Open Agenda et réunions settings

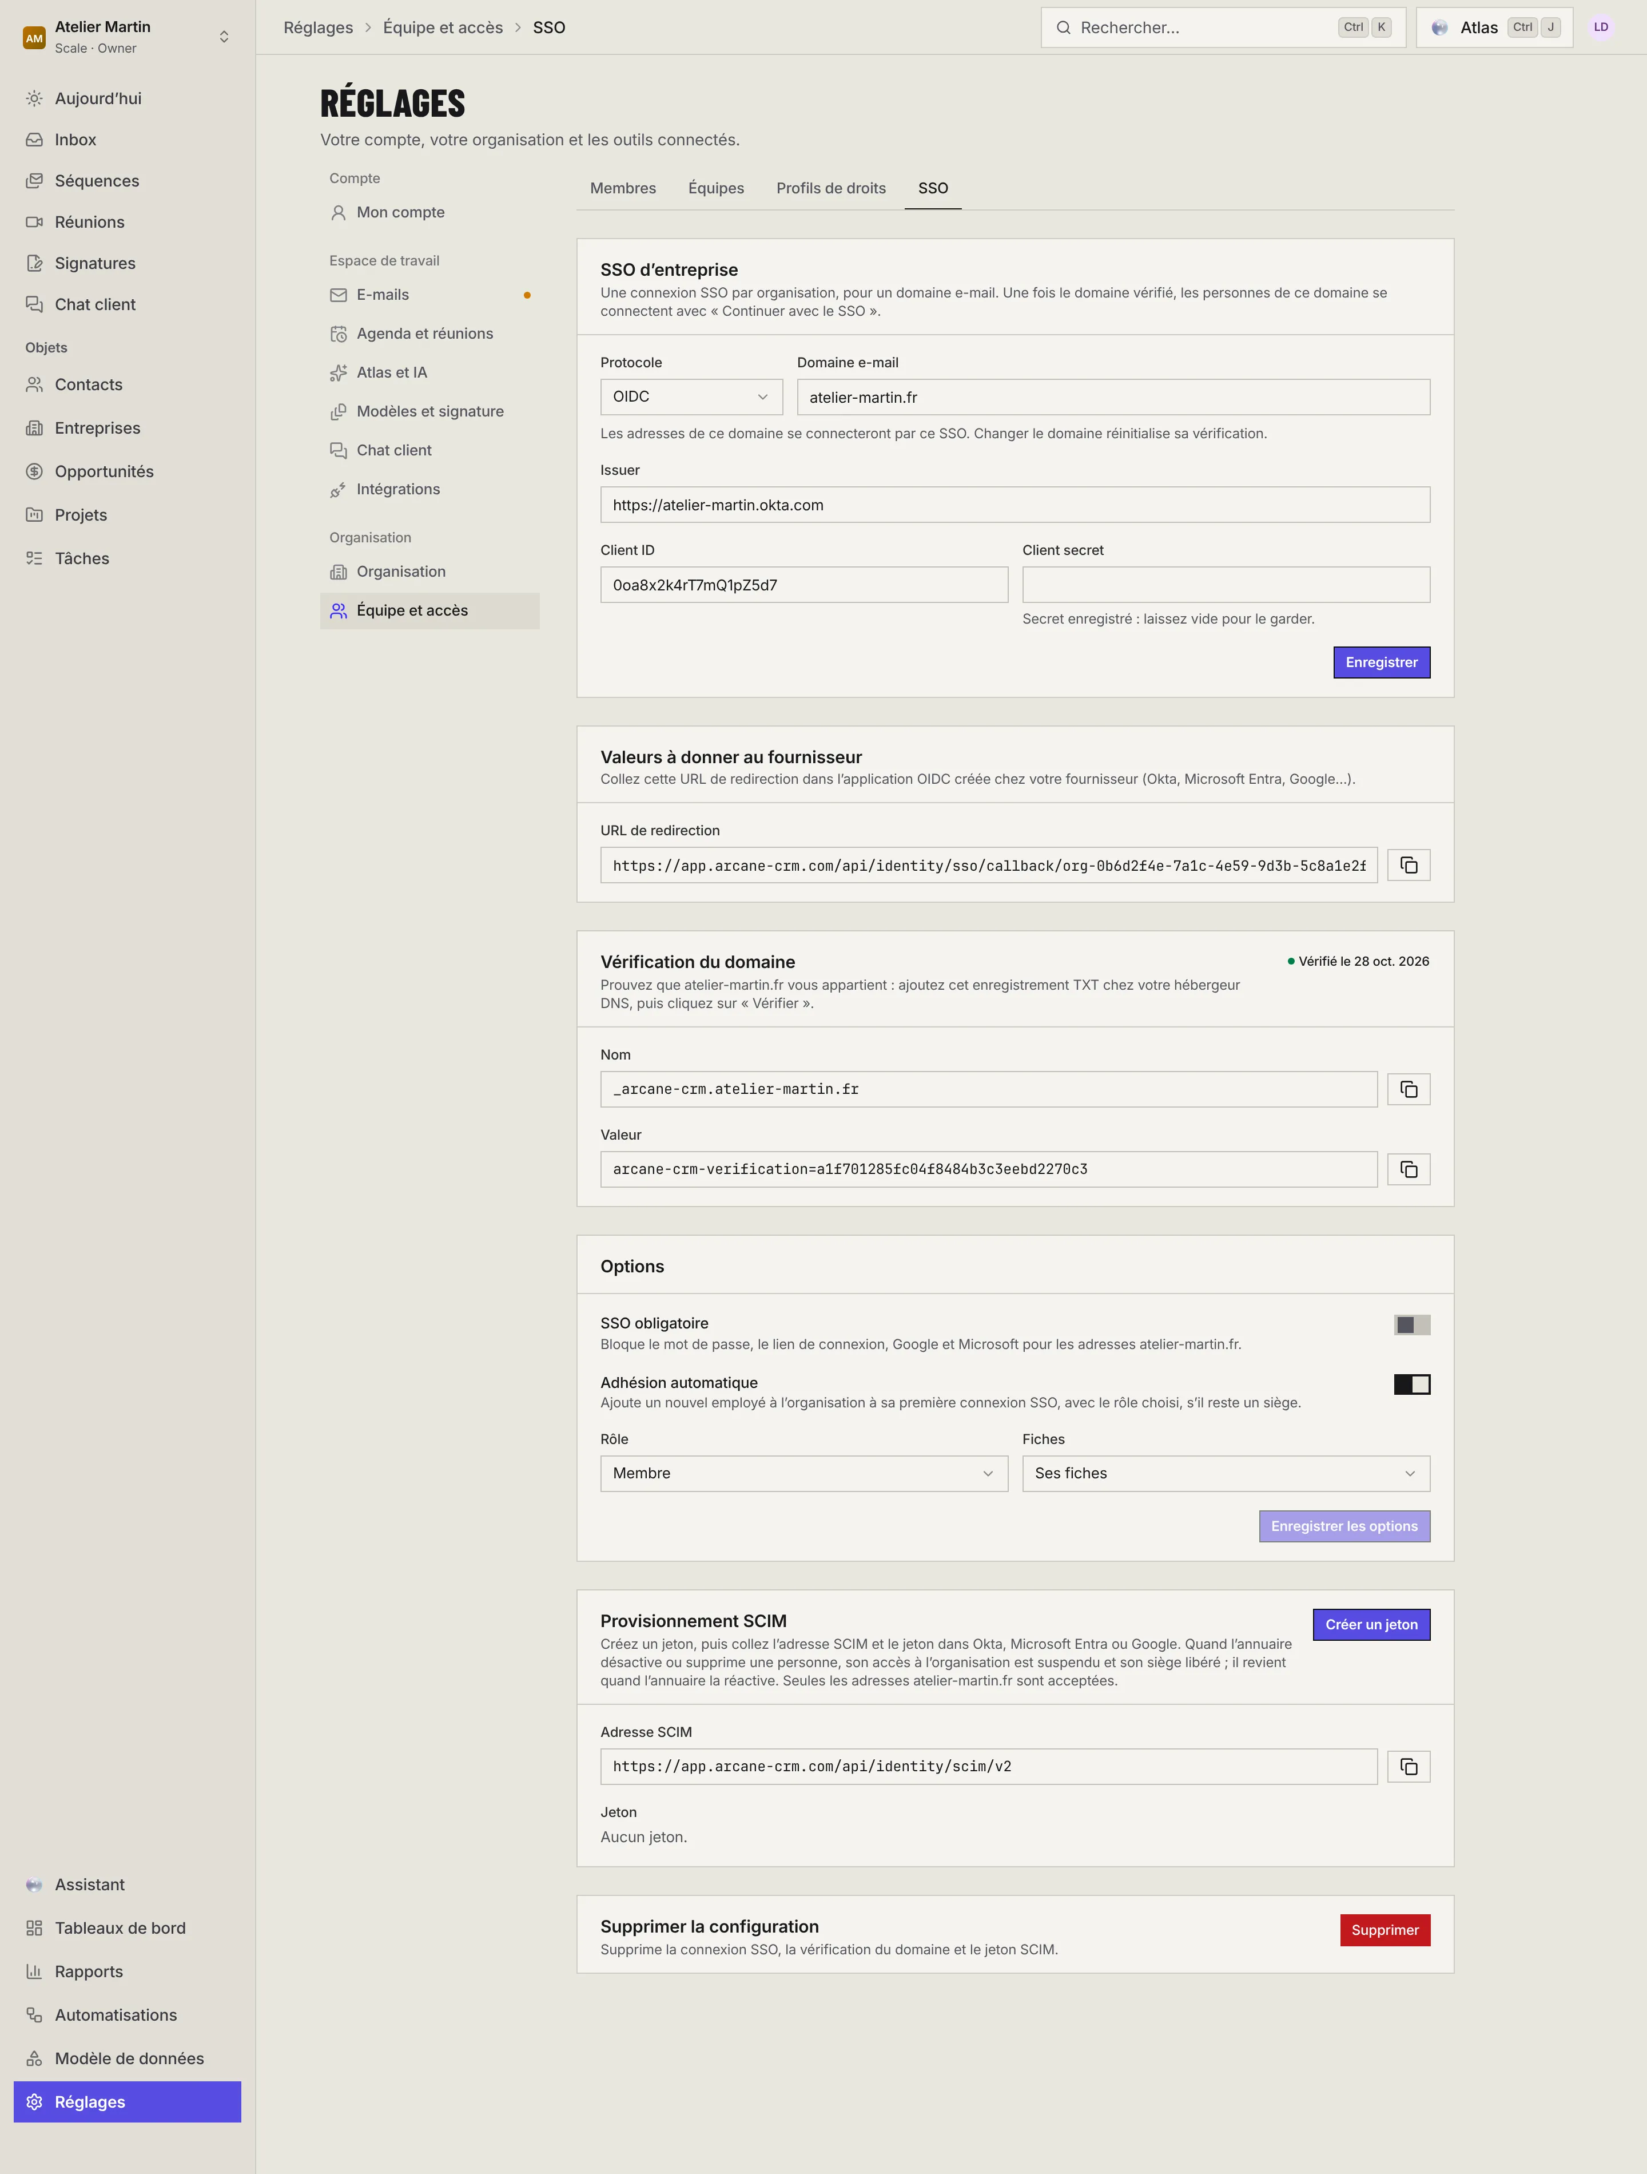(429, 334)
